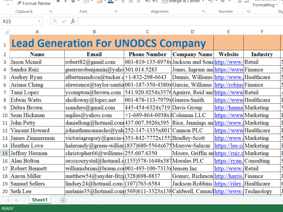This screenshot has width=283, height=212.
Task: Select the Coleman LLC company cell
Action: 192,115
